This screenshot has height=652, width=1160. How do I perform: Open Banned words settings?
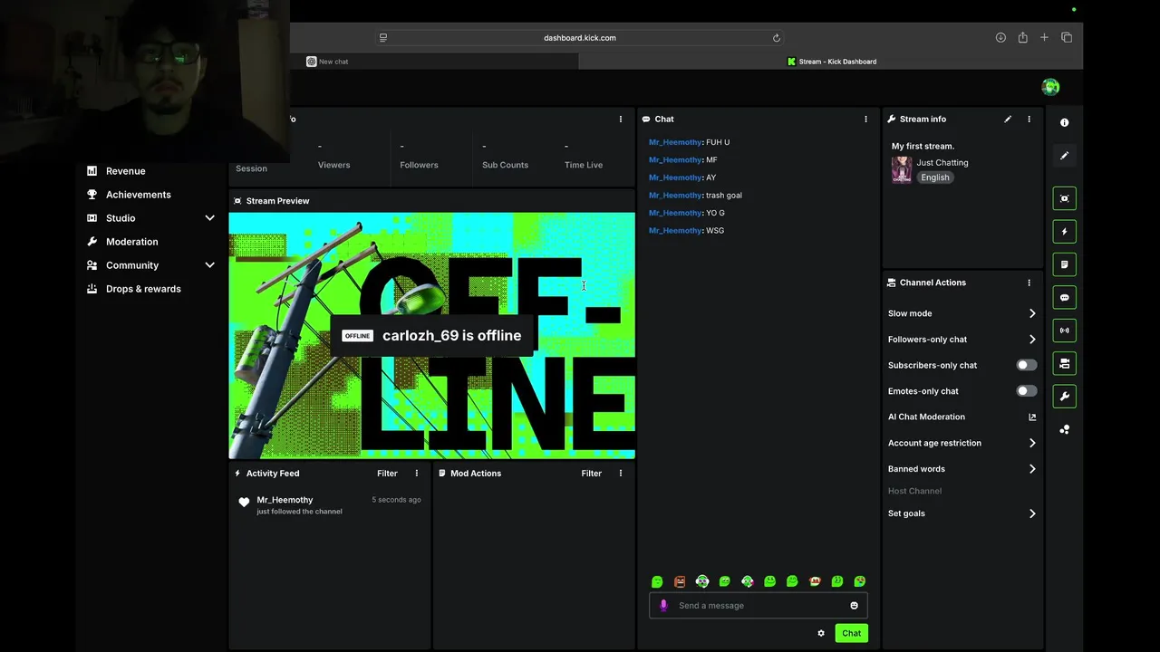pos(962,469)
